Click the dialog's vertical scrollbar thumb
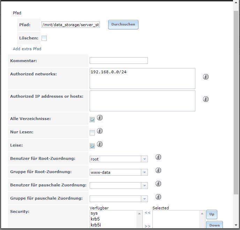This screenshot has width=240, height=230. coord(236,103)
